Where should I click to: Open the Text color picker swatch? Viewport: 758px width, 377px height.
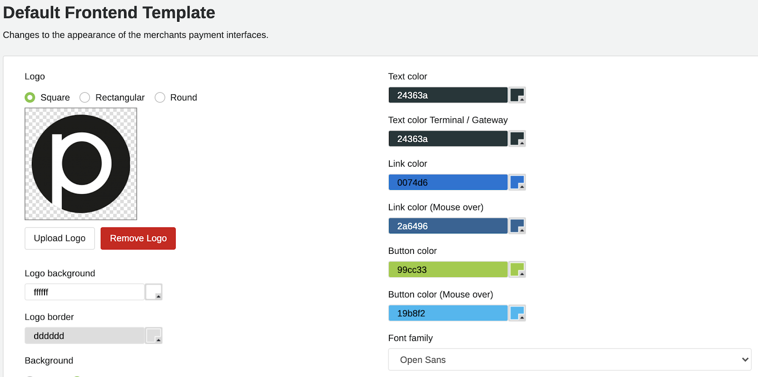point(517,95)
